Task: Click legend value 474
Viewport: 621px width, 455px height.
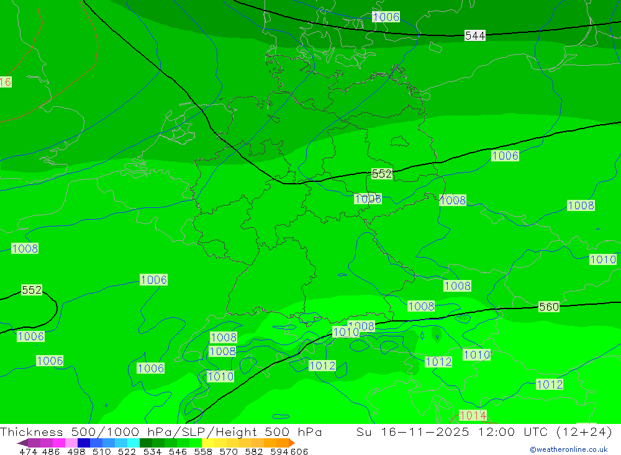Action: pos(28,451)
